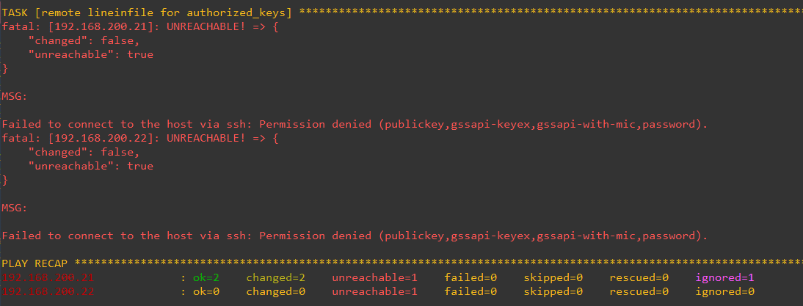Click the green ok=2 recap value
This screenshot has width=803, height=306.
tap(206, 277)
